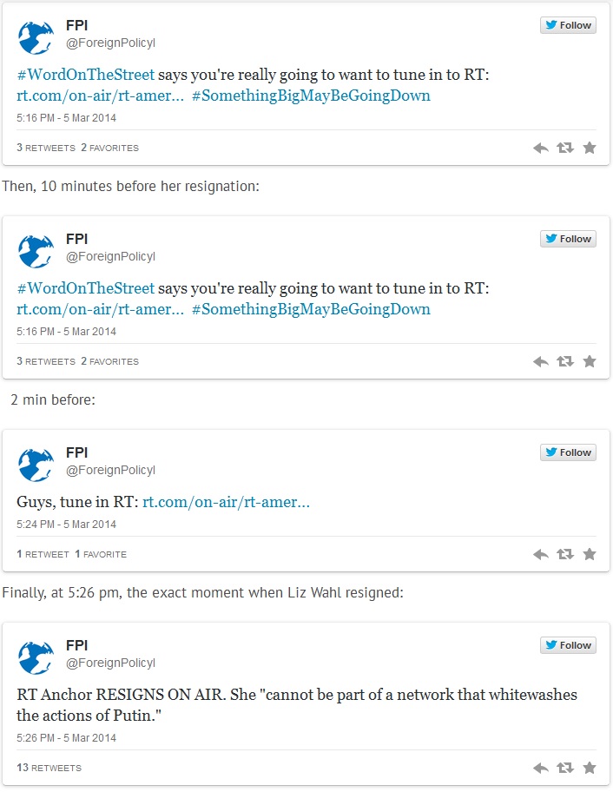This screenshot has height=792, width=613.
Task: Retweet the "Guys, tune in RT" tweet
Action: tap(564, 554)
